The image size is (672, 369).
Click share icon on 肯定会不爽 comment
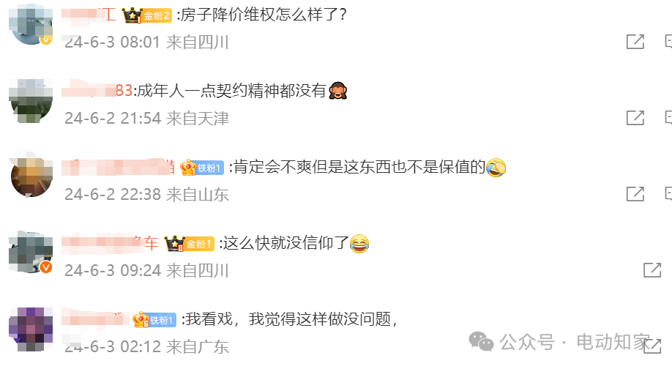pos(635,194)
